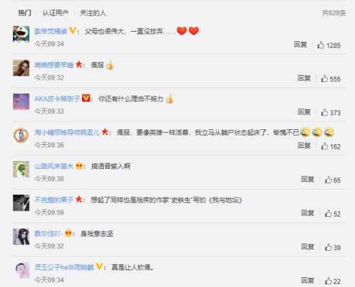Like the comment with 373 likes
Image resolution: width=355 pixels, height=287 pixels.
click(325, 112)
